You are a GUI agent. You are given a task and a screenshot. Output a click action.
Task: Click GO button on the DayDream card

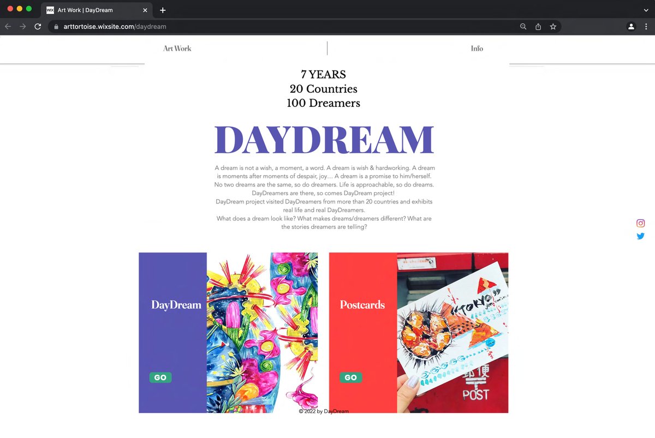click(160, 377)
